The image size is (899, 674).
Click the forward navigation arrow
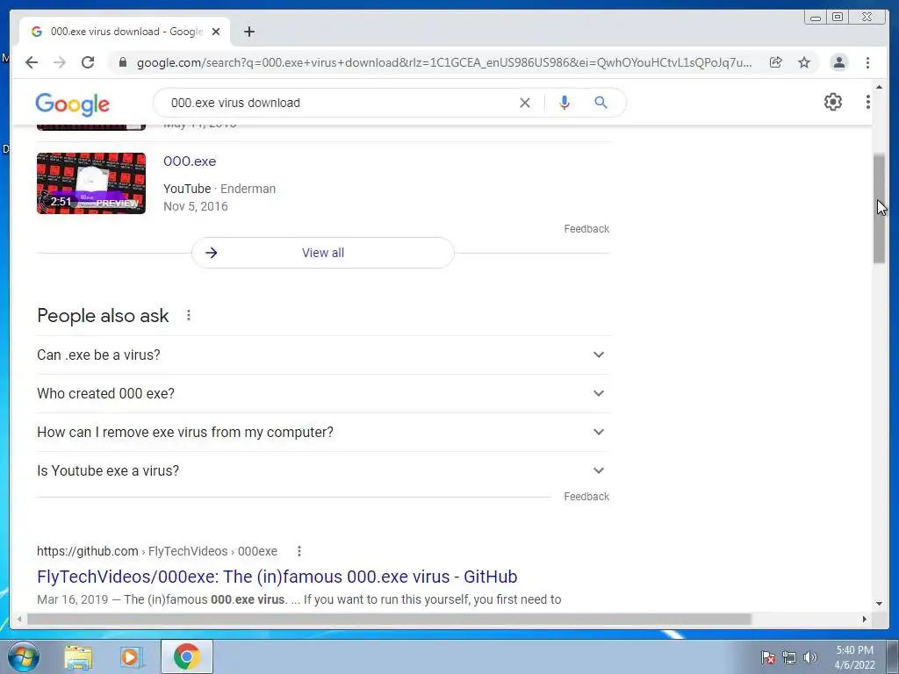[60, 62]
